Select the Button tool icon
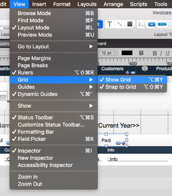 [152, 24]
